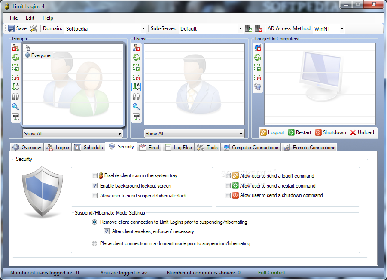Open the Edit menu

(30, 18)
